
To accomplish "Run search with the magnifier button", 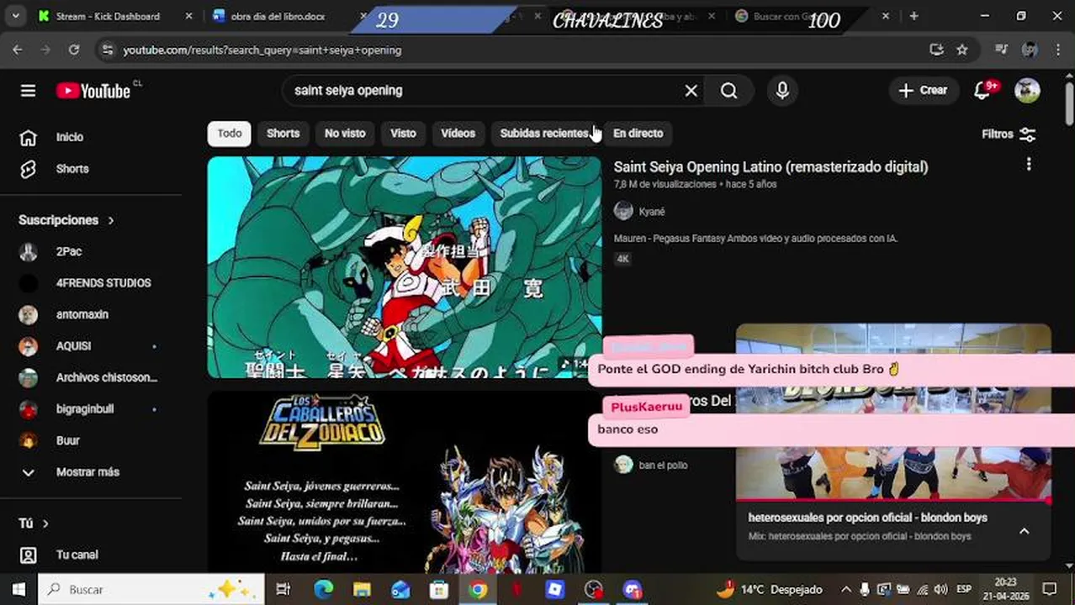I will (729, 91).
